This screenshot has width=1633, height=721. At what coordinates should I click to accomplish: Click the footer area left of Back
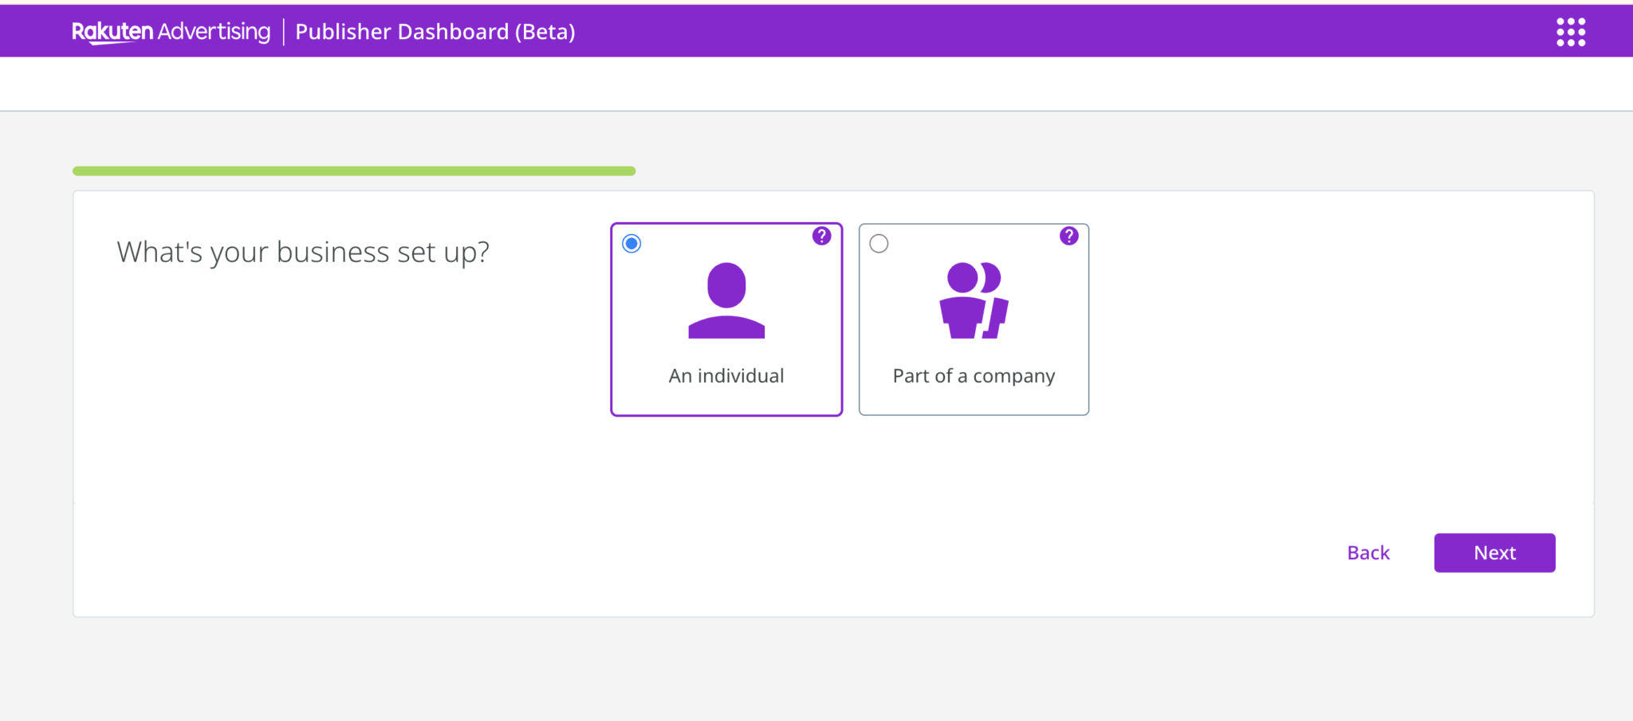pos(718,558)
